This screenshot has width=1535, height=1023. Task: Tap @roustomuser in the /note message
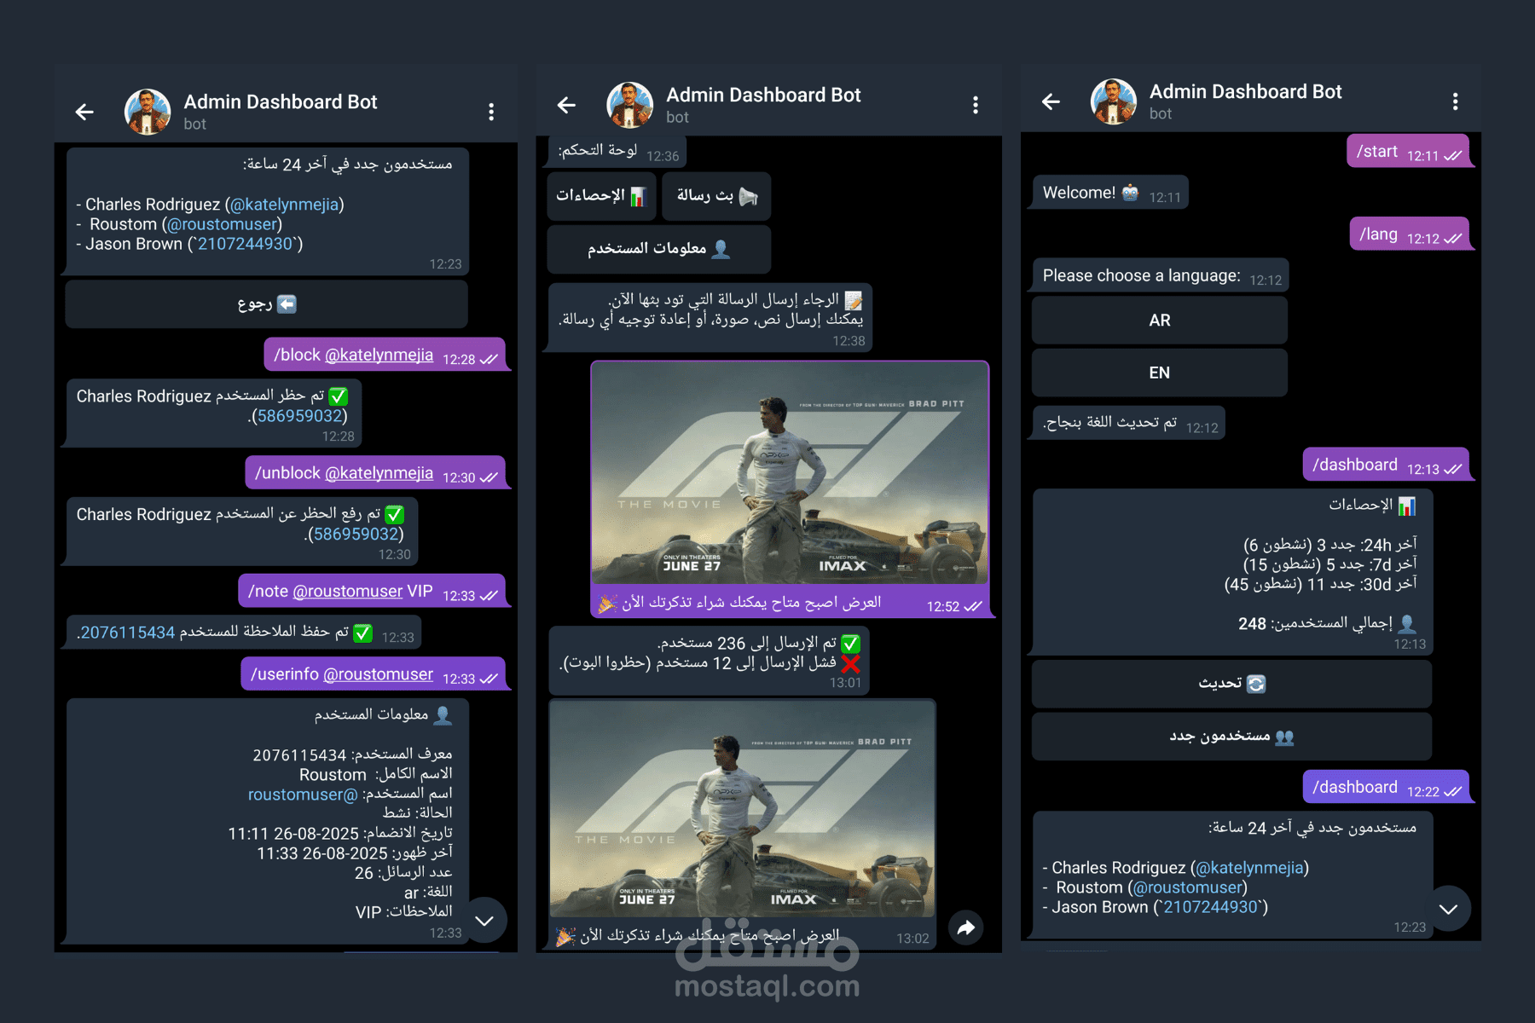[348, 592]
